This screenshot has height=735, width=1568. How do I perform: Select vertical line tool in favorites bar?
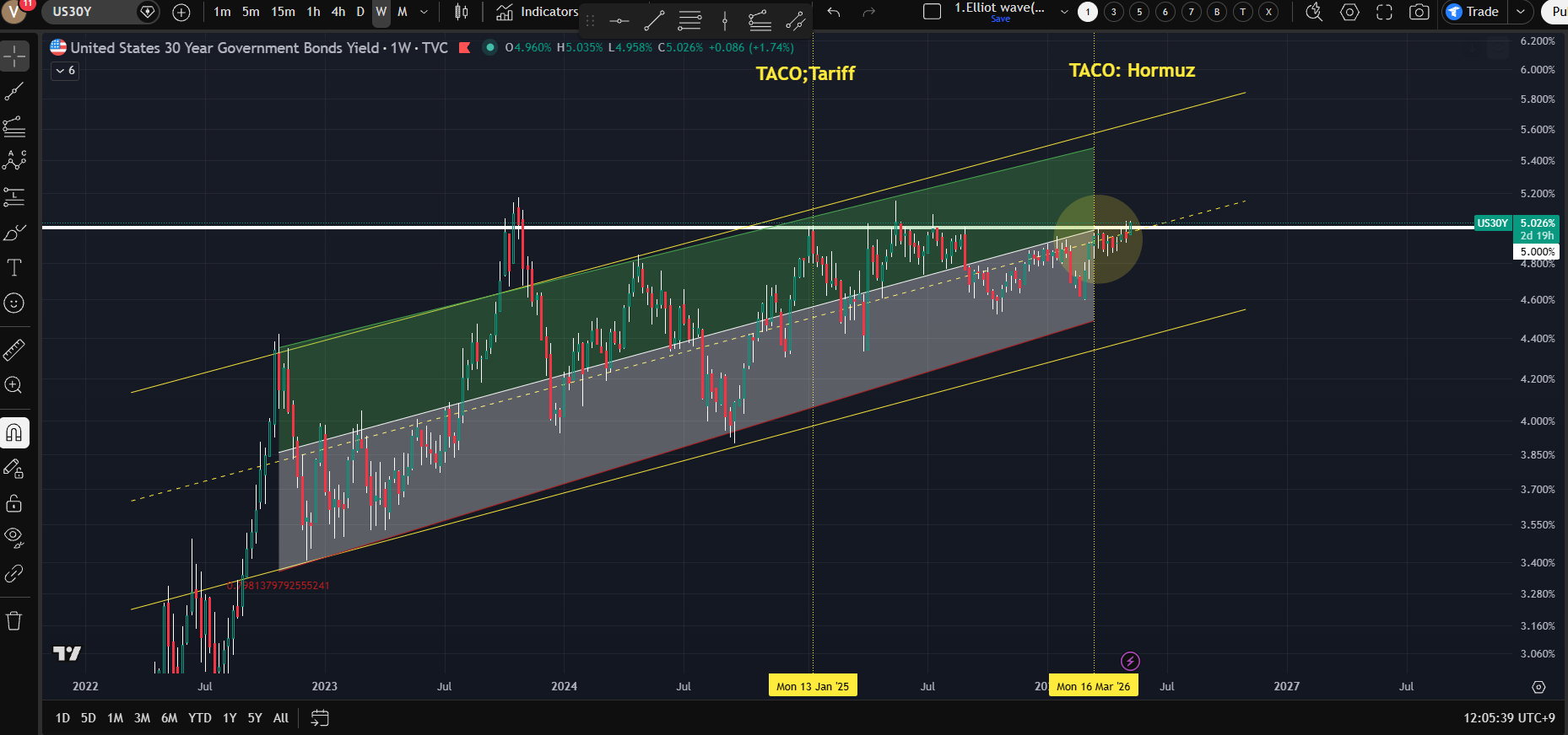(x=725, y=20)
